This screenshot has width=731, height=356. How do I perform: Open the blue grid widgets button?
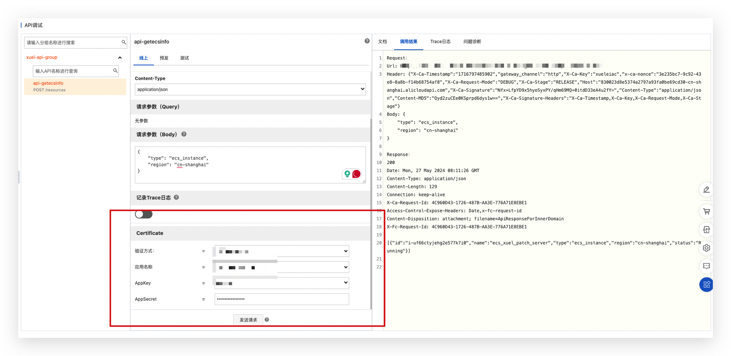click(x=706, y=285)
